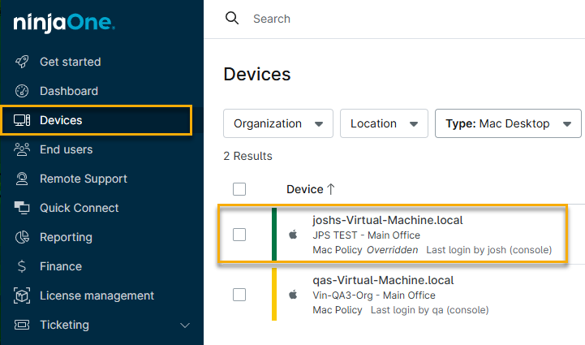Click the Finance dollar sign icon

[x=23, y=266]
